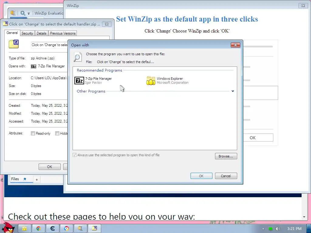Viewport: 311px width, 233px height.
Task: Click the pin star on Files tab
Action: (25, 179)
